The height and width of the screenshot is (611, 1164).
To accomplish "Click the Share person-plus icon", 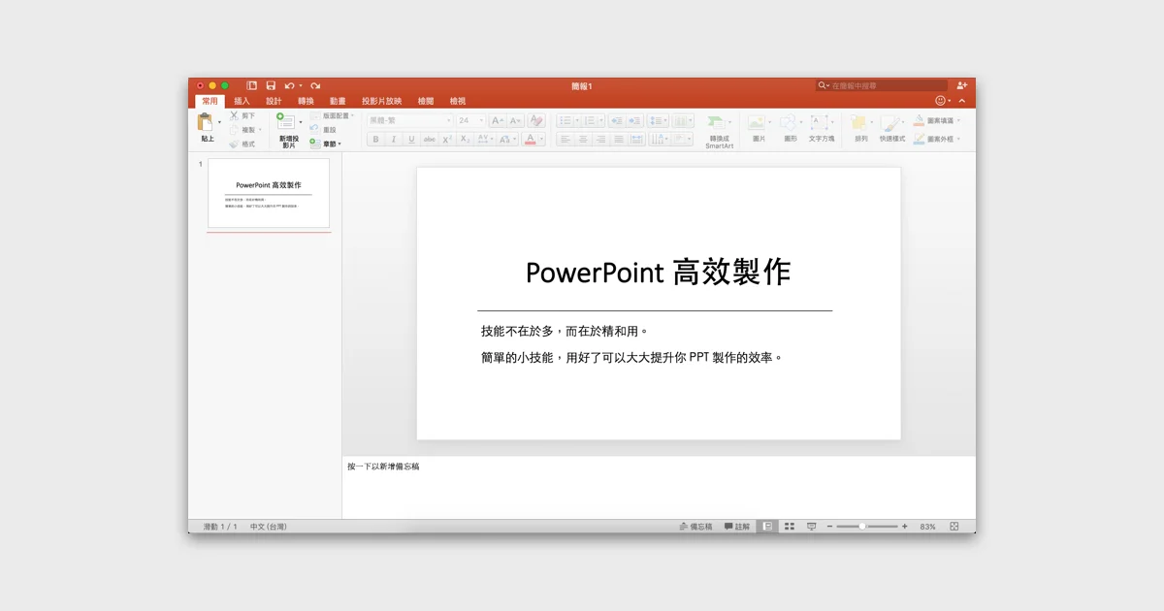I will coord(962,86).
